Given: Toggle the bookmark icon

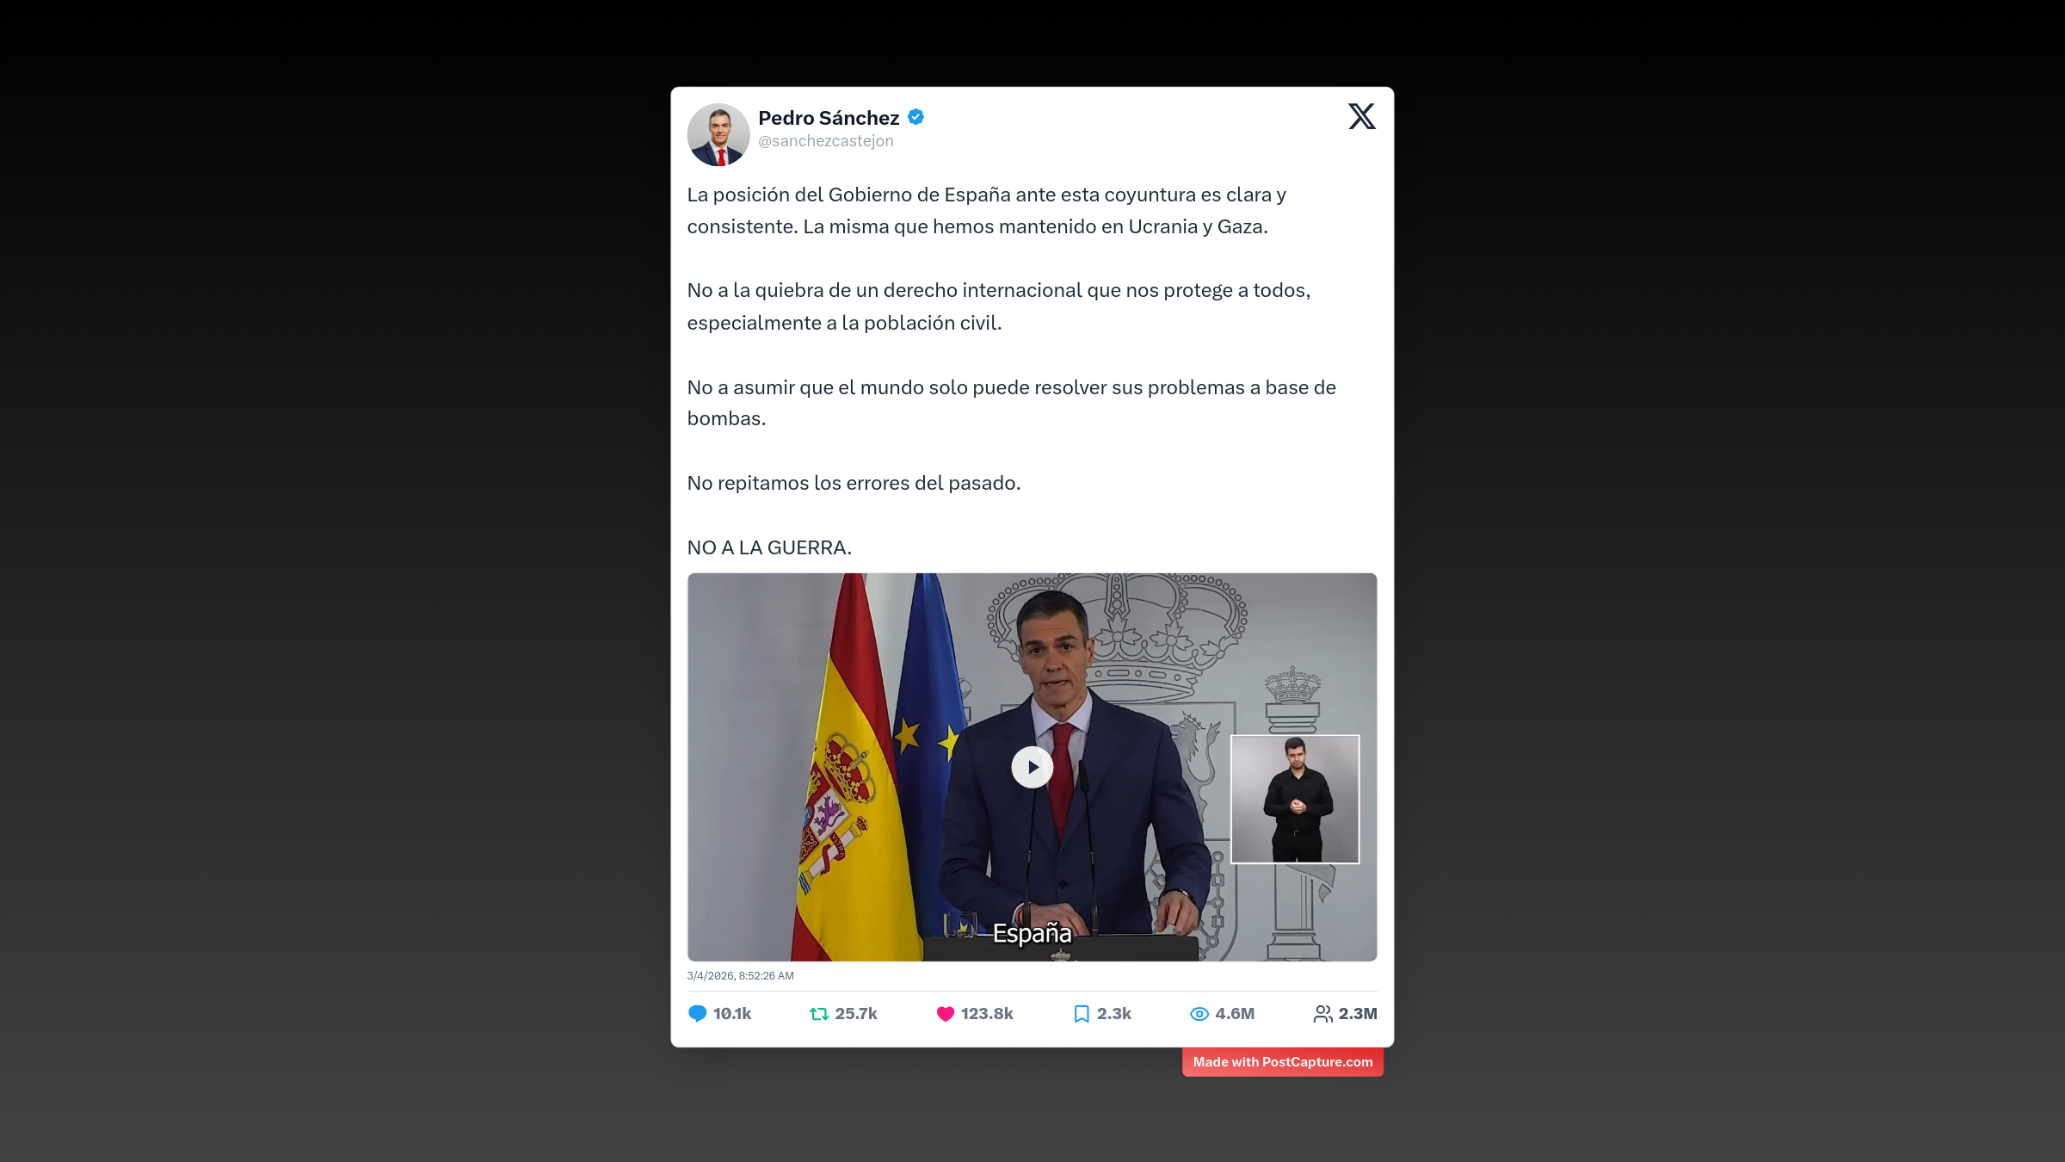Looking at the screenshot, I should click(x=1082, y=1014).
